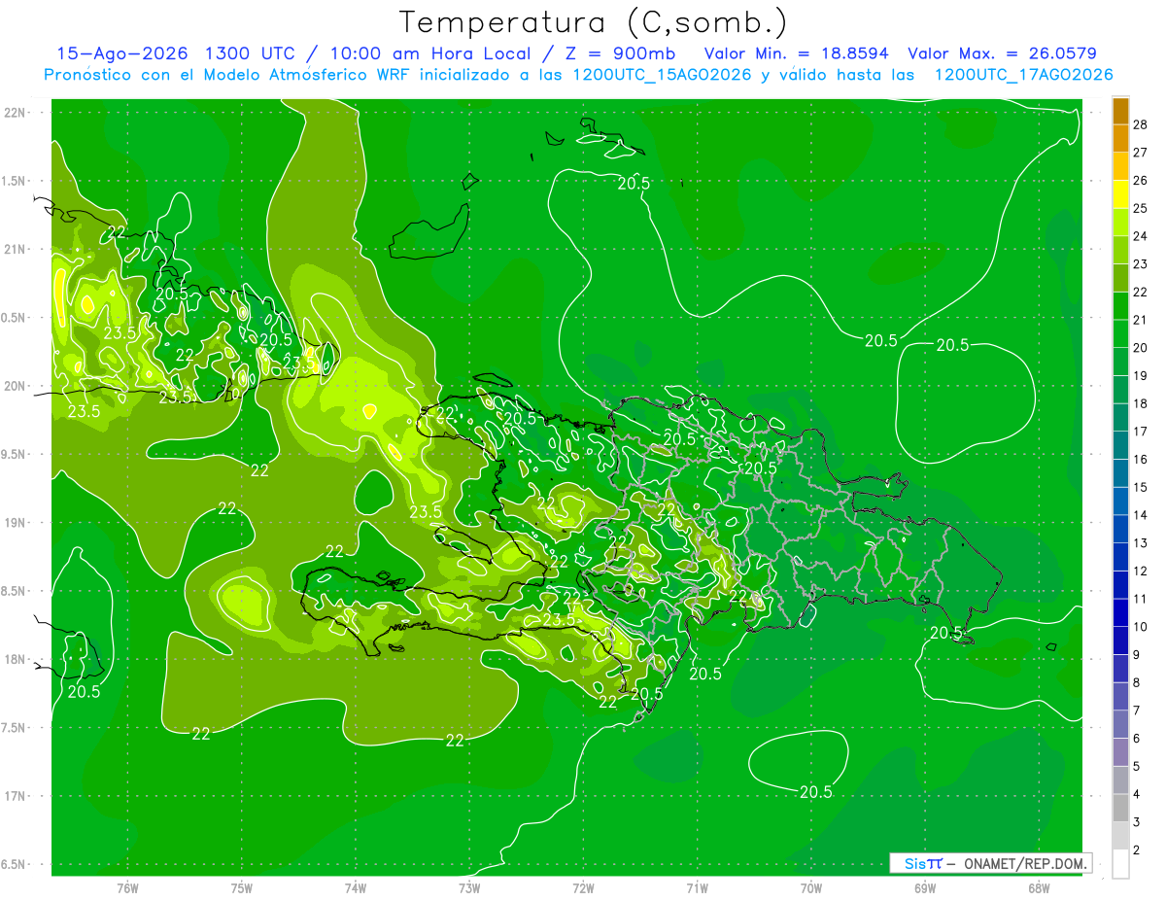Click the 17N latitude axis label
The height and width of the screenshot is (901, 1166).
click(14, 796)
